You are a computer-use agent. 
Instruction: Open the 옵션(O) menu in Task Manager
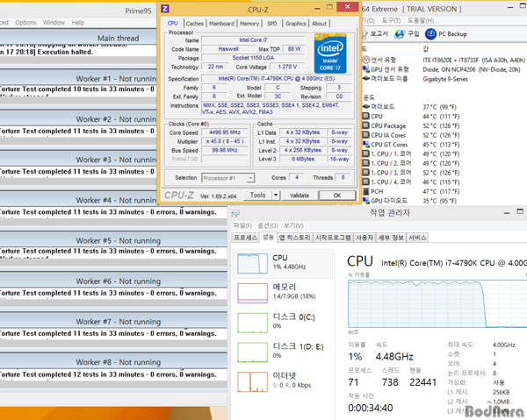point(268,225)
